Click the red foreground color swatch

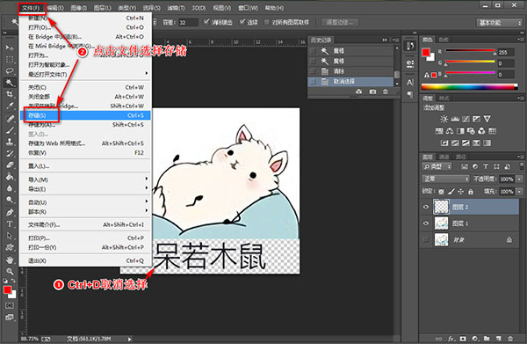tap(7, 290)
